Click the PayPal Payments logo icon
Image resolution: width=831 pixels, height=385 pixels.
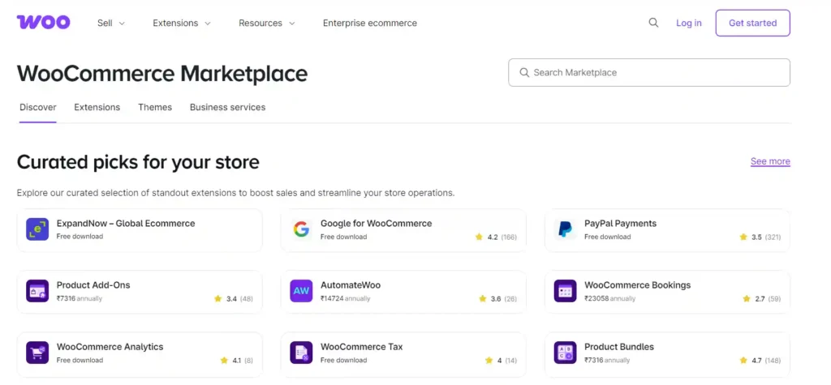tap(565, 229)
